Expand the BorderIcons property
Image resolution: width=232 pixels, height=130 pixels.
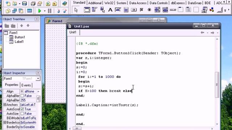pos(5,122)
